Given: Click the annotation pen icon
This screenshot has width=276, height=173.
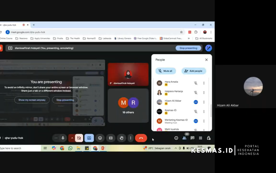Looking at the screenshot, I should [x=208, y=48].
